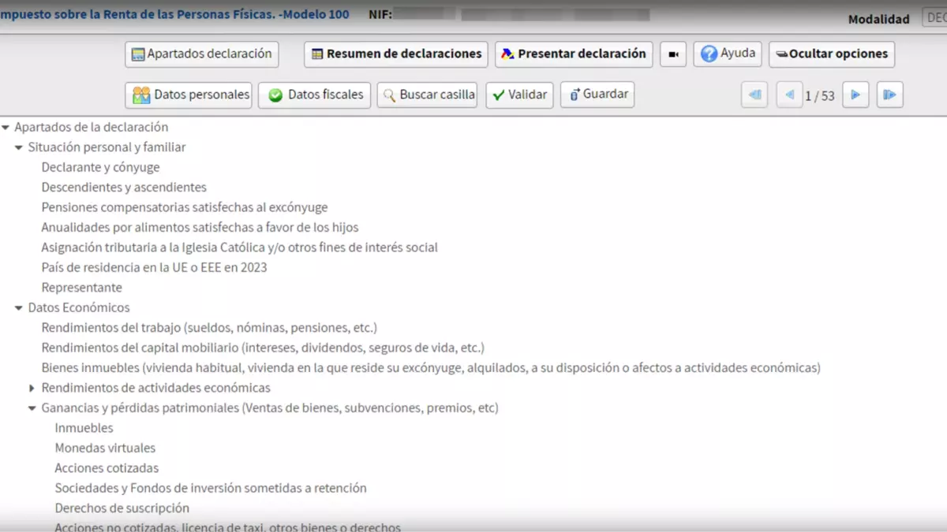Select Rendimientos de actividades económicas label
Image resolution: width=947 pixels, height=532 pixels.
(155, 388)
